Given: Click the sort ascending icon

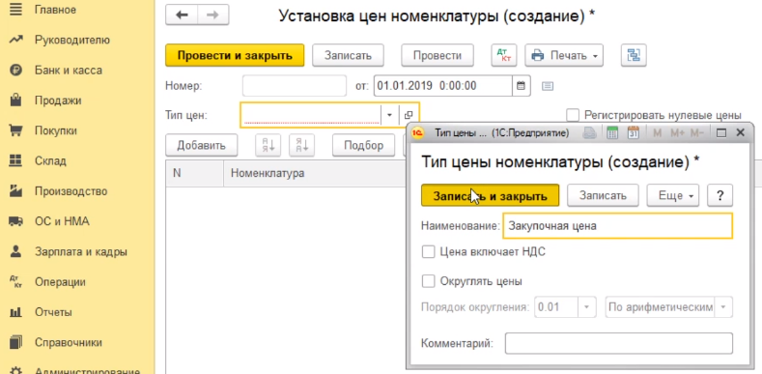Looking at the screenshot, I should [x=268, y=145].
